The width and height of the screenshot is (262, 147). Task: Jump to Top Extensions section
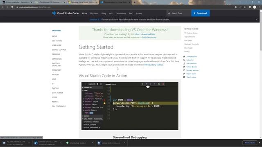pyautogui.click(x=190, y=37)
